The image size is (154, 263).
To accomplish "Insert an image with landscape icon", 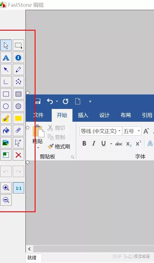I will tap(6, 143).
